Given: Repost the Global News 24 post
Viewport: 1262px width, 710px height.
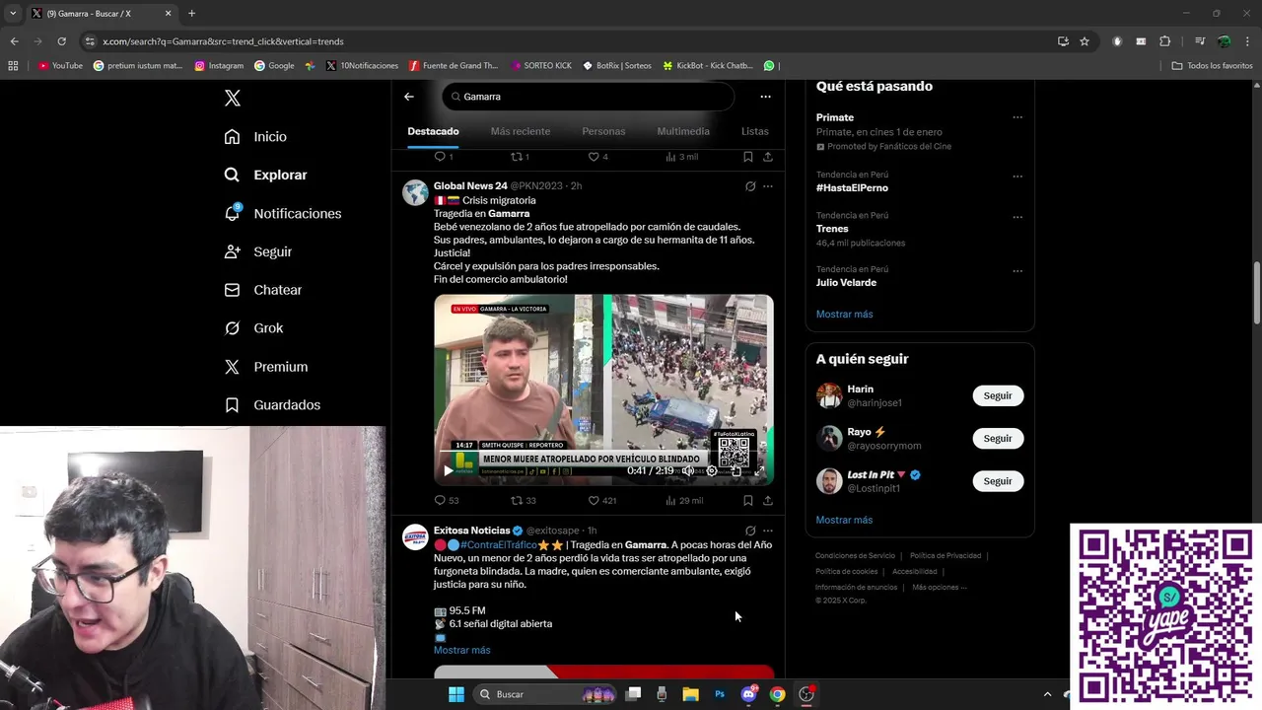Looking at the screenshot, I should point(523,500).
